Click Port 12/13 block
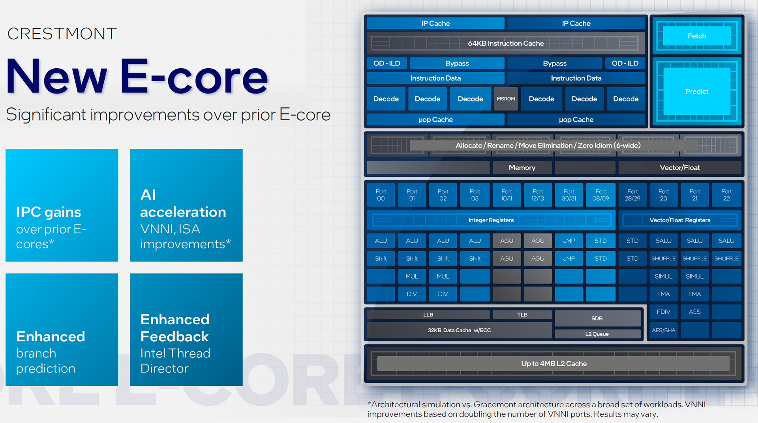Viewport: 758px width, 423px height. (x=538, y=195)
